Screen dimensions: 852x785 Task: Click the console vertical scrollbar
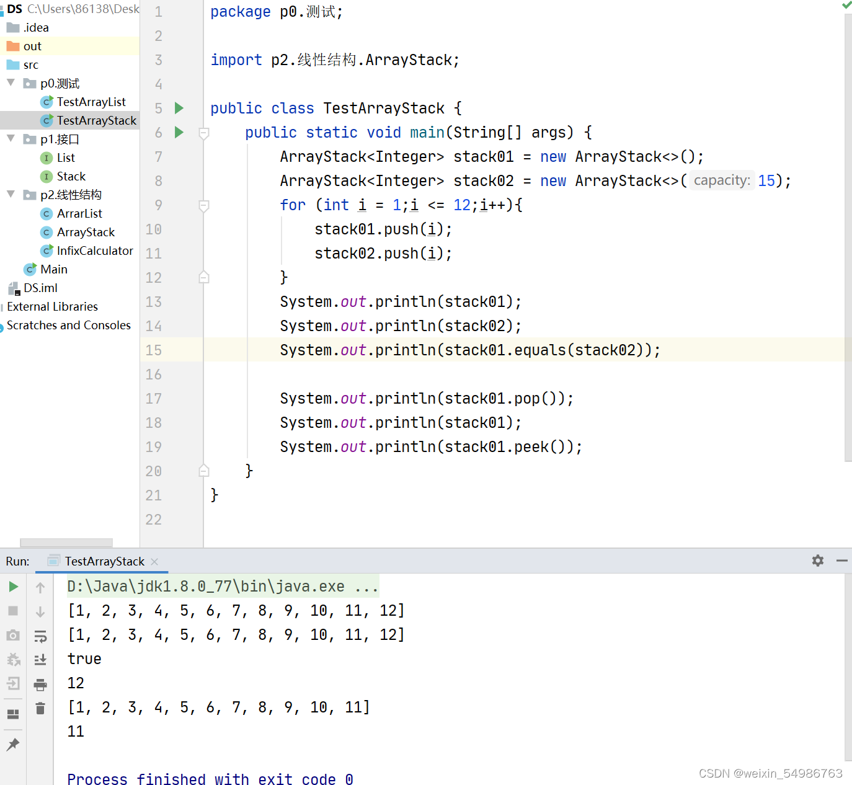848,667
